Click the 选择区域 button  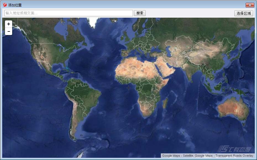coord(243,13)
